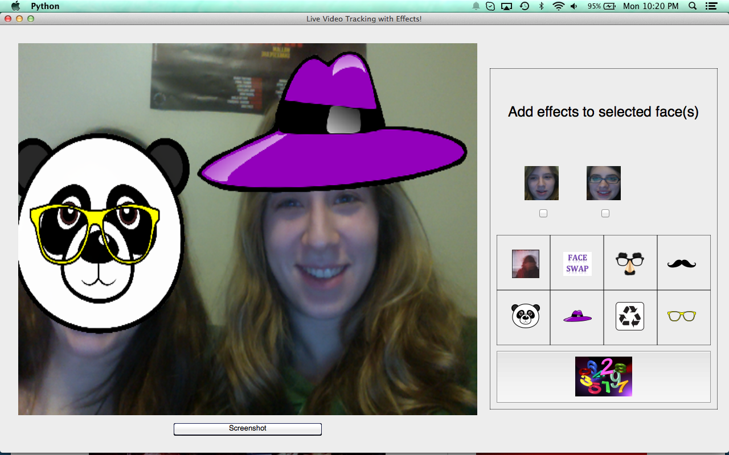Open the Apple menu
Image resolution: width=729 pixels, height=455 pixels.
(x=16, y=6)
